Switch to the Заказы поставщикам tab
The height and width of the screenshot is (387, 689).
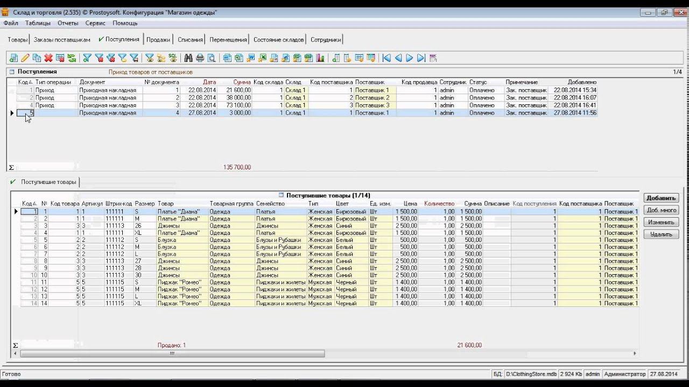[x=62, y=40]
